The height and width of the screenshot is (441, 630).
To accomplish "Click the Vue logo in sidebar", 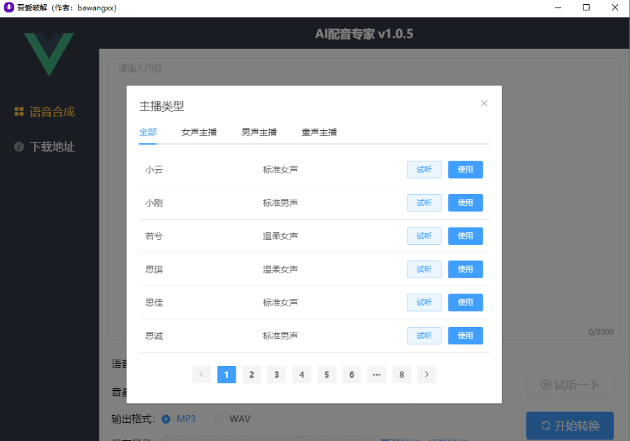I will click(x=49, y=54).
